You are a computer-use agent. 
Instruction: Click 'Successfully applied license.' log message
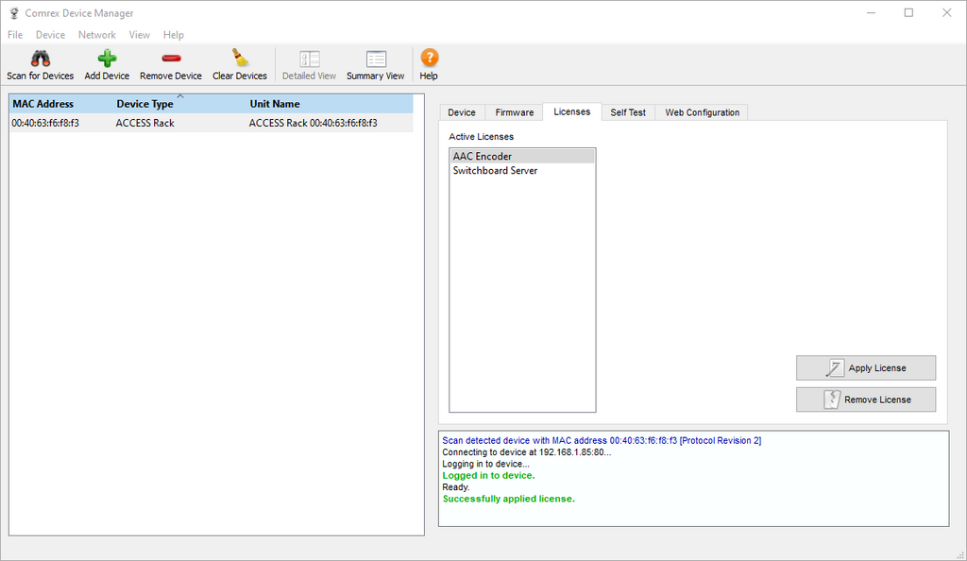click(508, 500)
